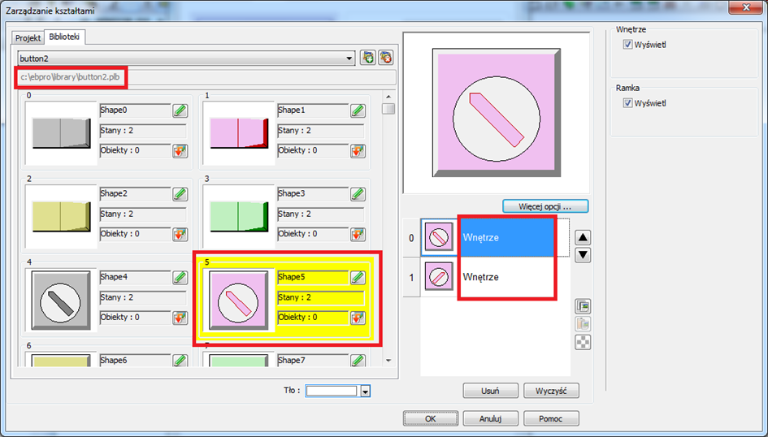Click the Anuluj button
The image size is (768, 437).
pos(490,419)
